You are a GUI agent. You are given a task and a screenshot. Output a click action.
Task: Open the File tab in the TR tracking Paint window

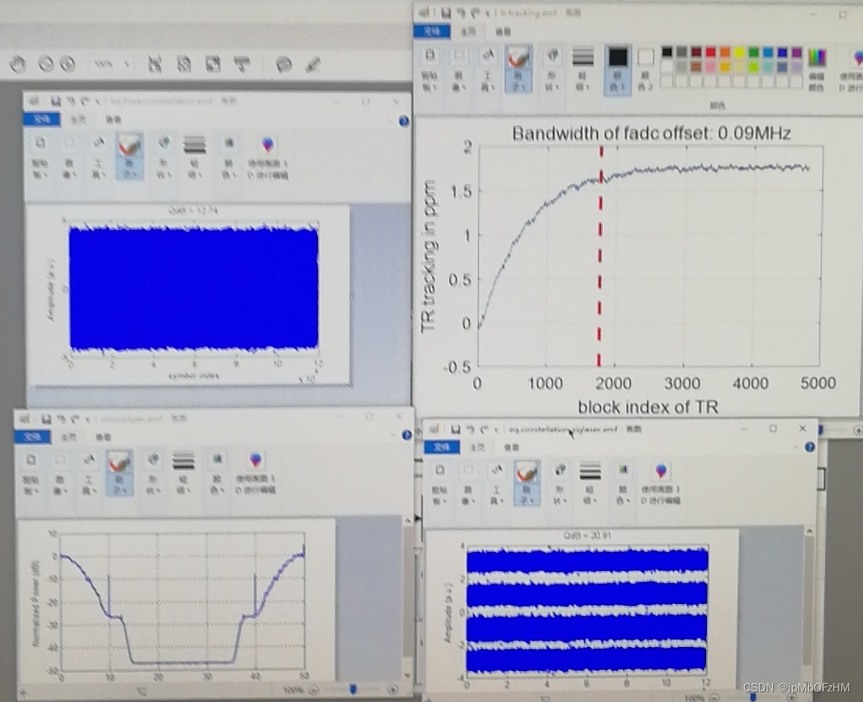point(432,32)
